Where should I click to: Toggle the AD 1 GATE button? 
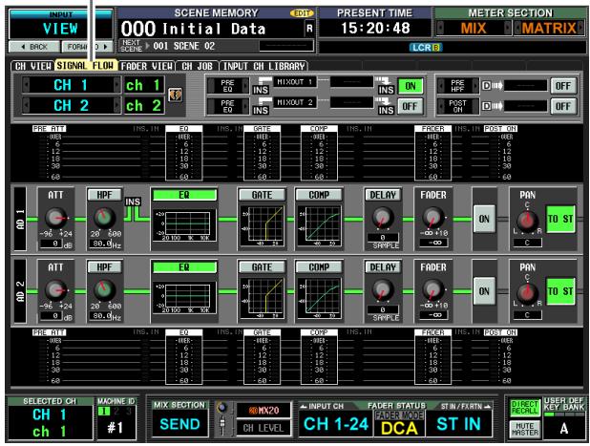[262, 195]
